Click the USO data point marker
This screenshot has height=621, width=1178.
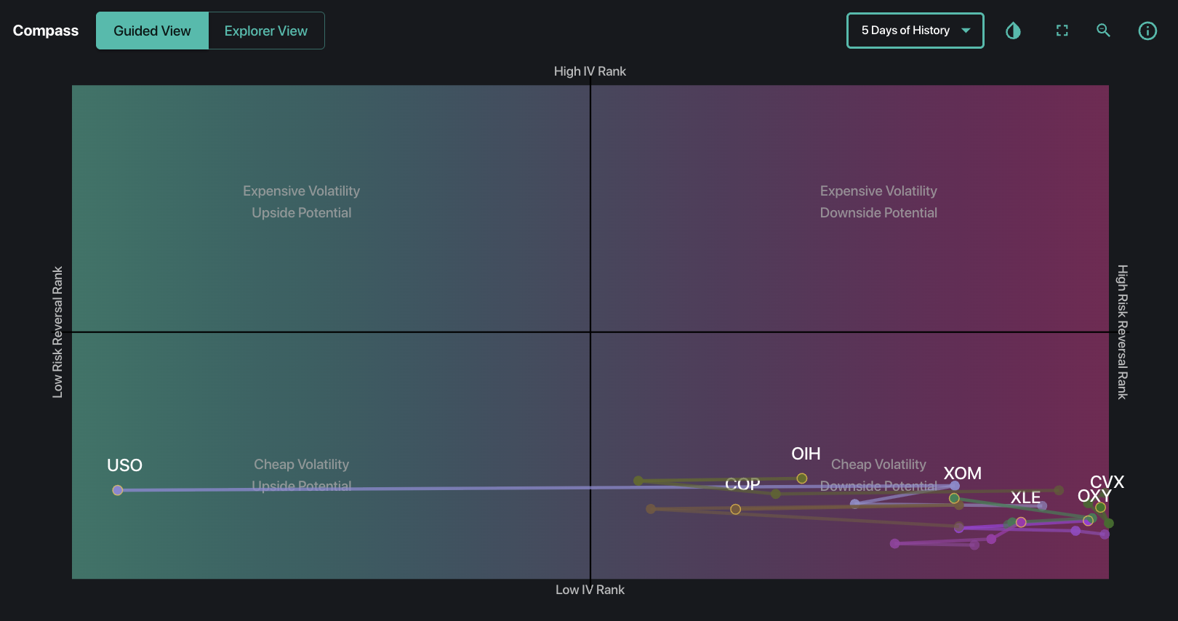(118, 490)
